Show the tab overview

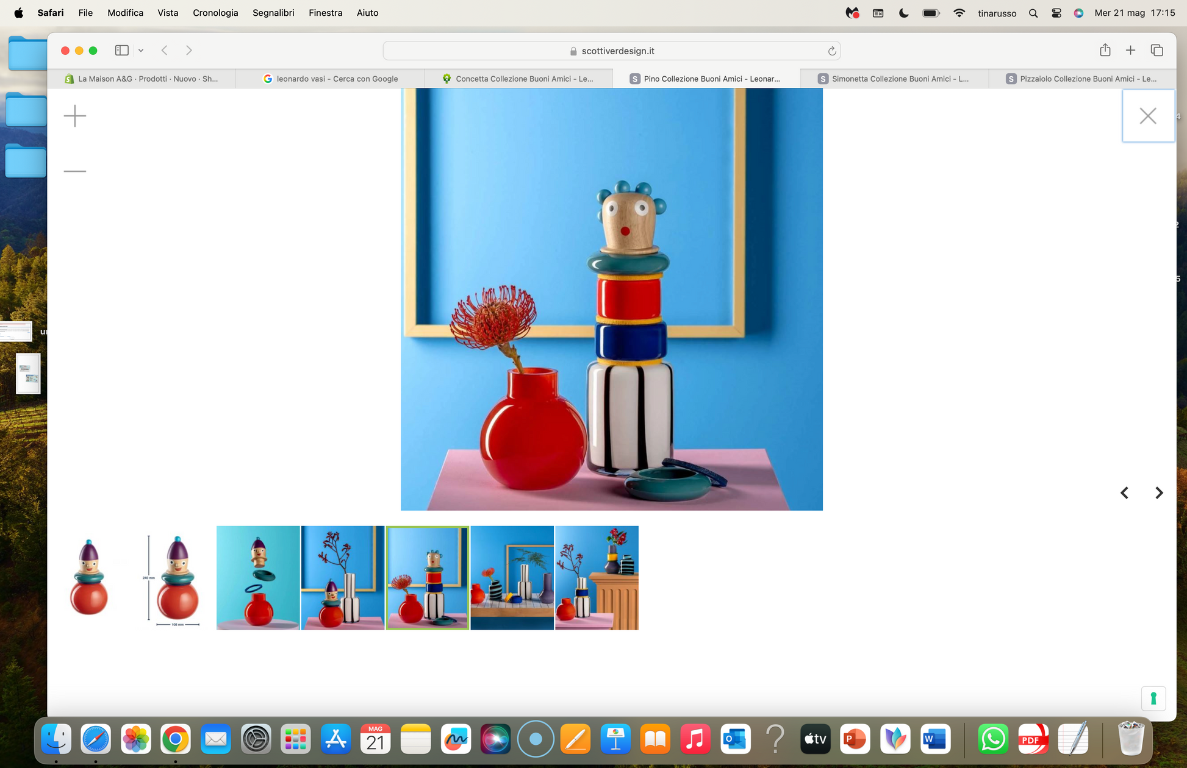point(1157,51)
